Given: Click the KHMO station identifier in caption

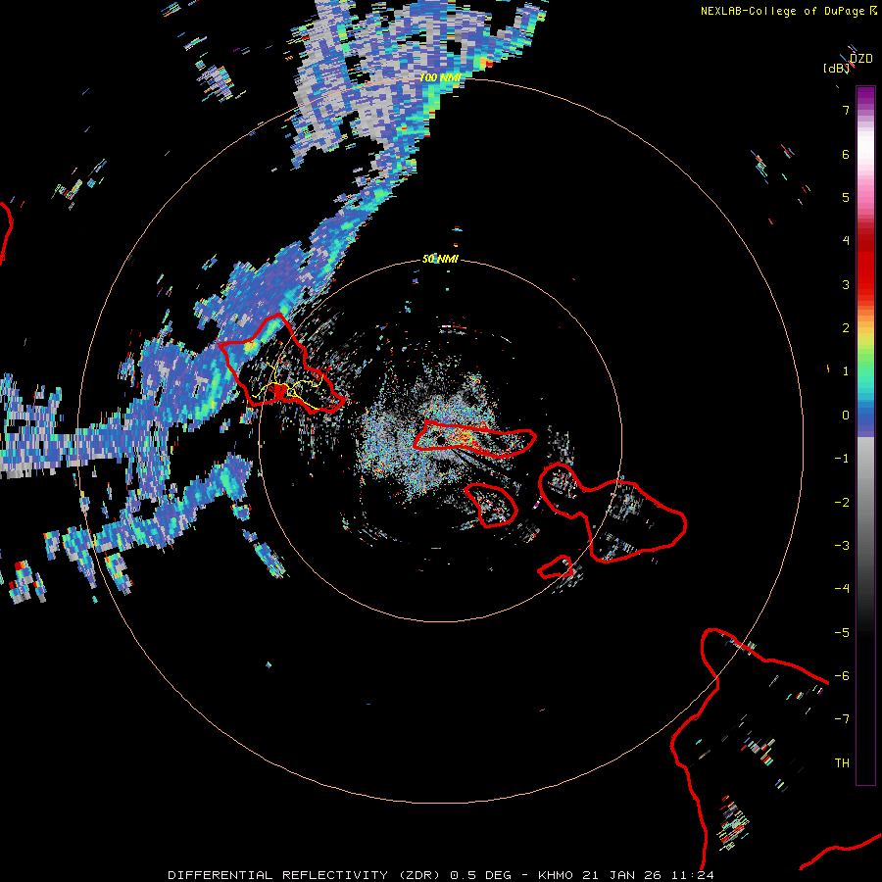Looking at the screenshot, I should click(556, 875).
